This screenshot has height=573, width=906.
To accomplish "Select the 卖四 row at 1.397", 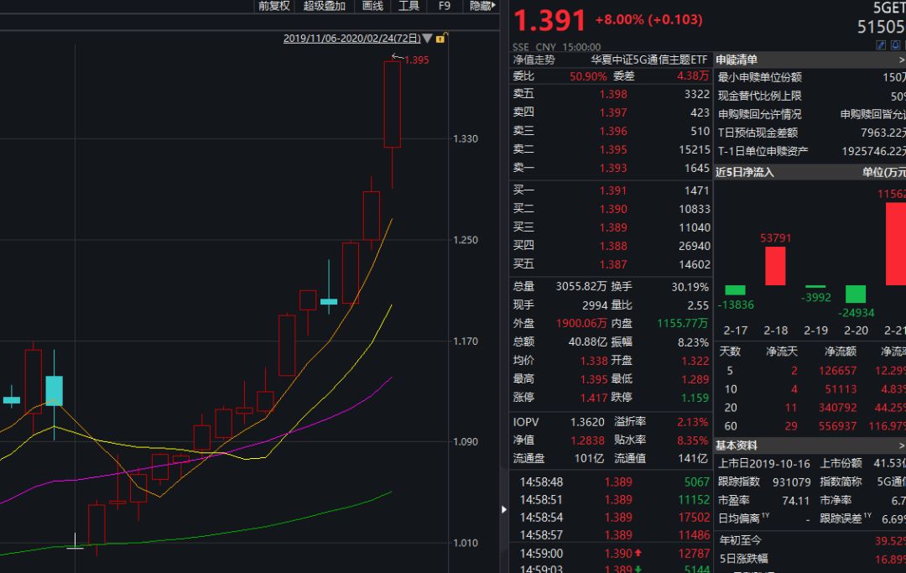I will (x=612, y=112).
